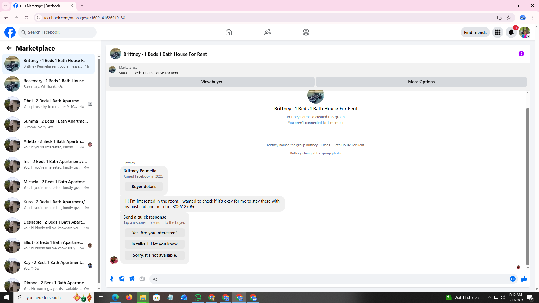This screenshot has height=303, width=539.
Task: Open your account profile picture menu
Action: click(x=525, y=32)
